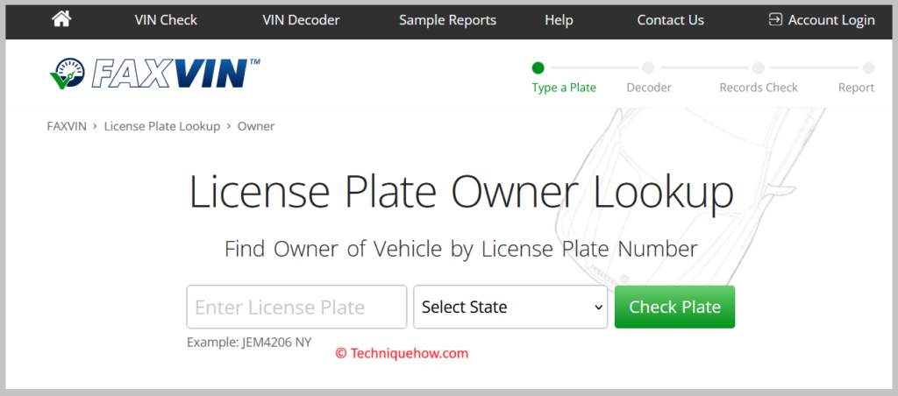Focus the Enter License Plate field

296,307
